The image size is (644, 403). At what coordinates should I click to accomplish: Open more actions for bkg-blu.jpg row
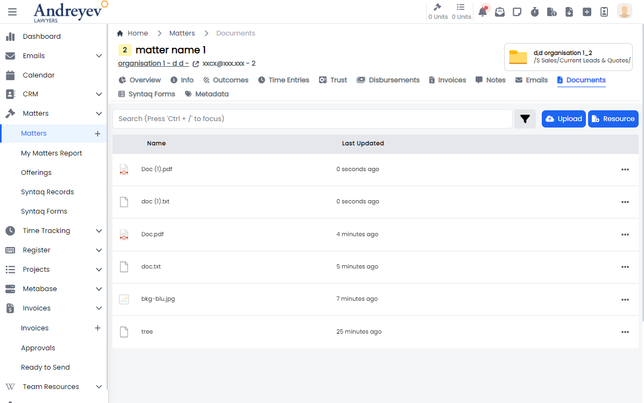[x=625, y=299]
